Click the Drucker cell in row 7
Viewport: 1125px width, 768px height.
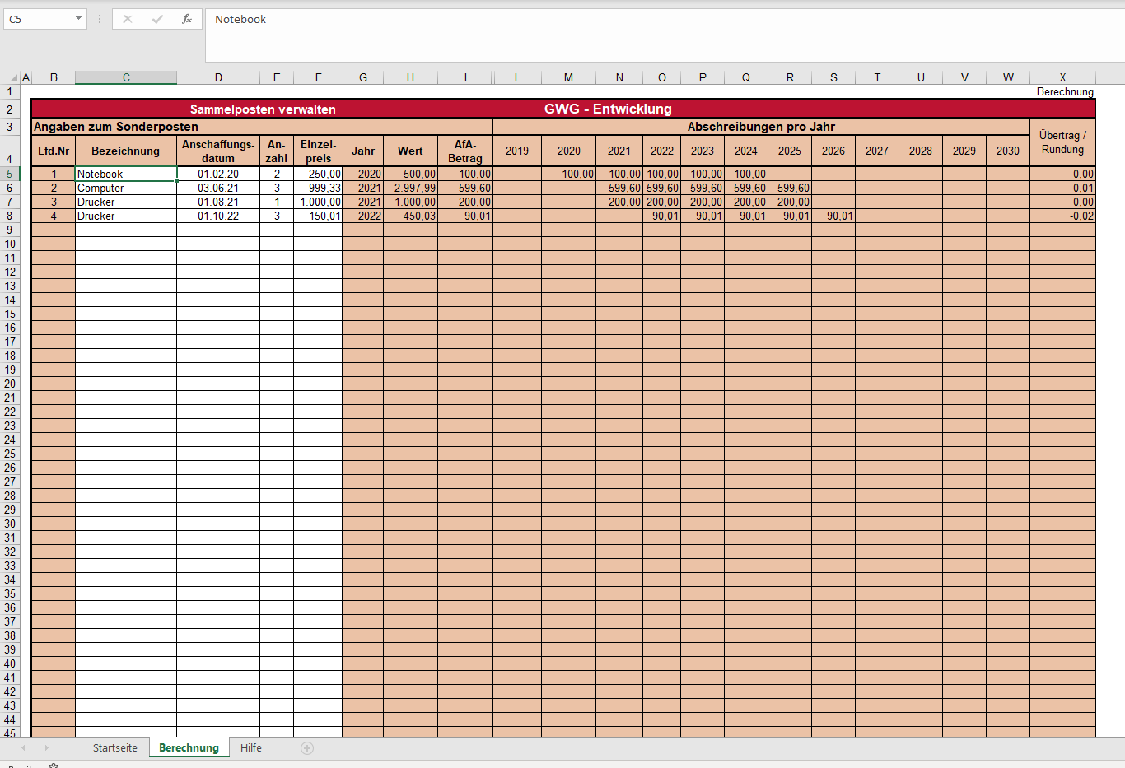pos(126,202)
